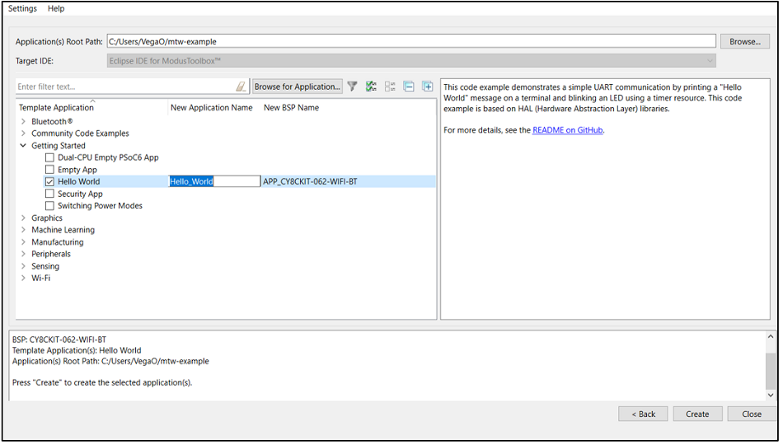Screen dimensions: 783x445
Task: Select the Bluetooth category label
Action: coord(52,121)
